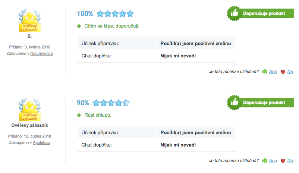Click green thumbs-up icon in April 2018 review
The image size is (299, 173).
pos(264,161)
